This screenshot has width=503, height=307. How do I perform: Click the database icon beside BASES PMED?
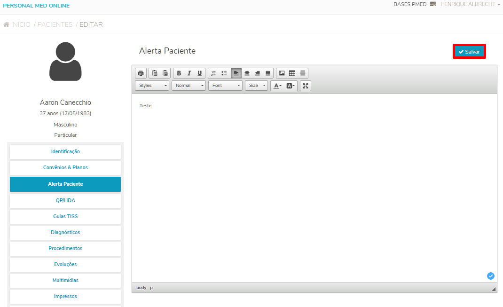tap(433, 4)
